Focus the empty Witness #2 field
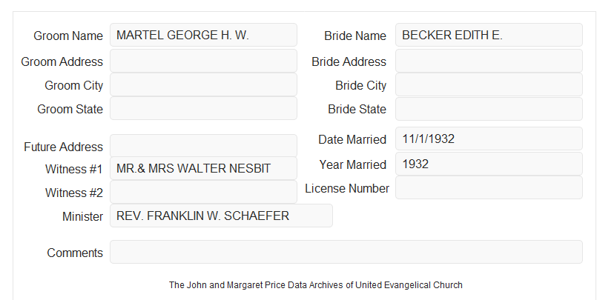The width and height of the screenshot is (597, 300). coord(203,192)
